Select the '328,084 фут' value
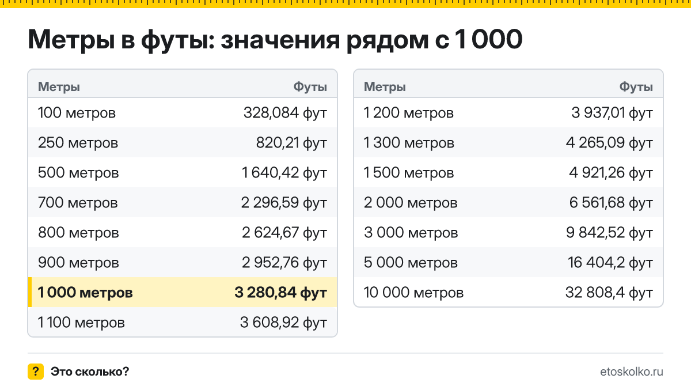This screenshot has width=691, height=390. pyautogui.click(x=286, y=113)
